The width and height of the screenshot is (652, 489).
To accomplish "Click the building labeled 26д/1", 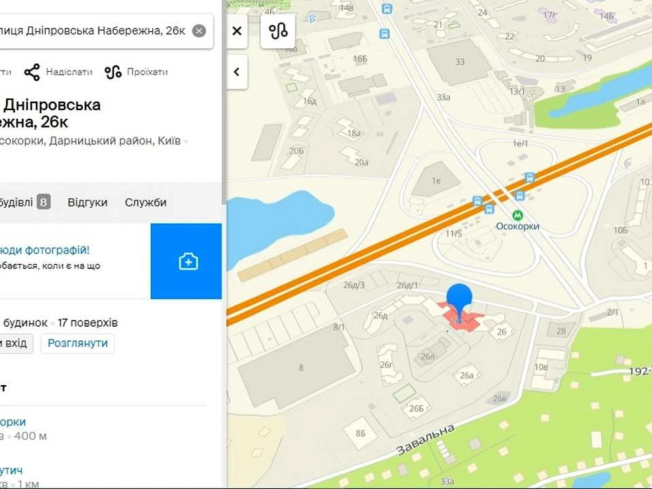I will point(407,285).
